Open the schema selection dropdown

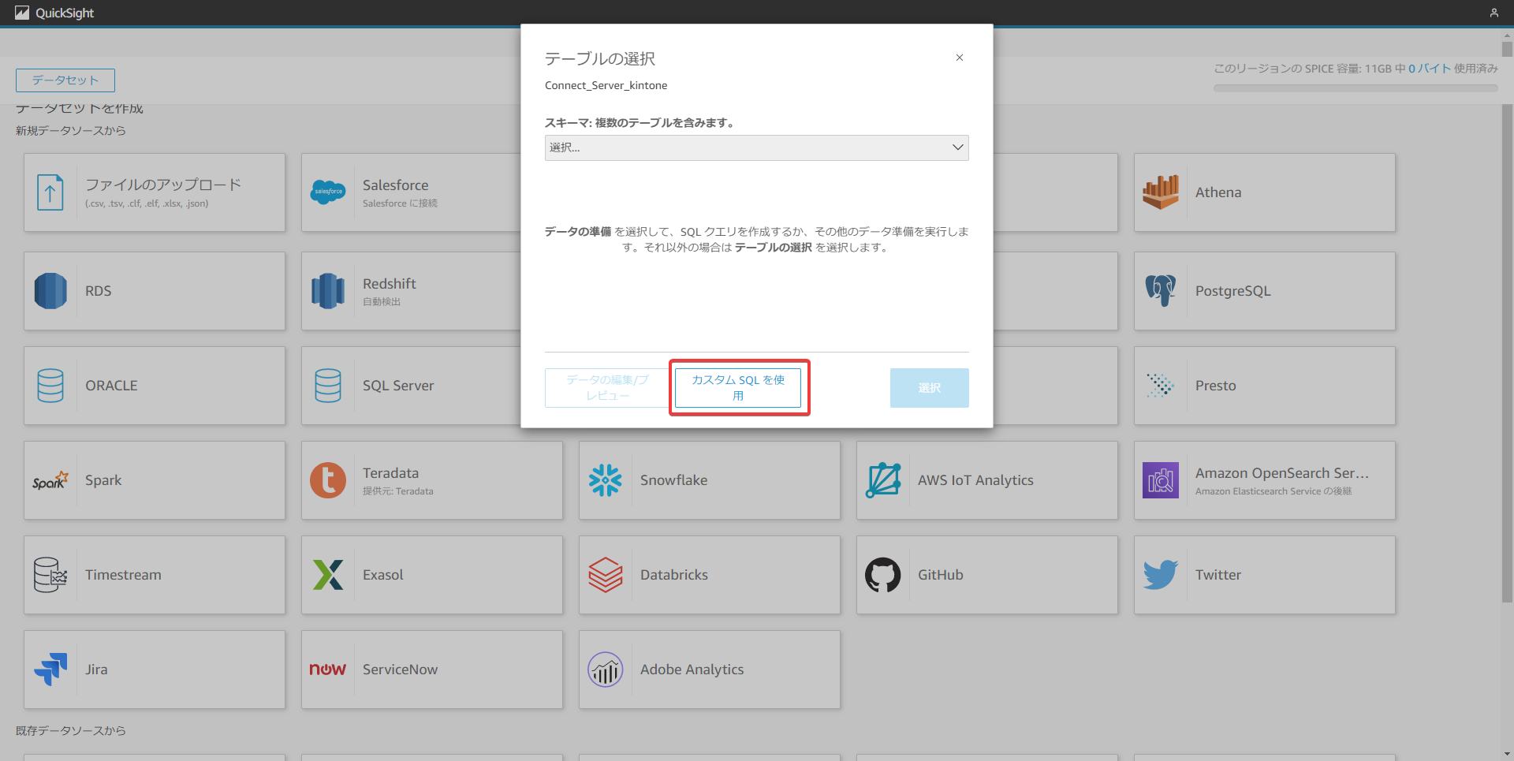point(757,147)
